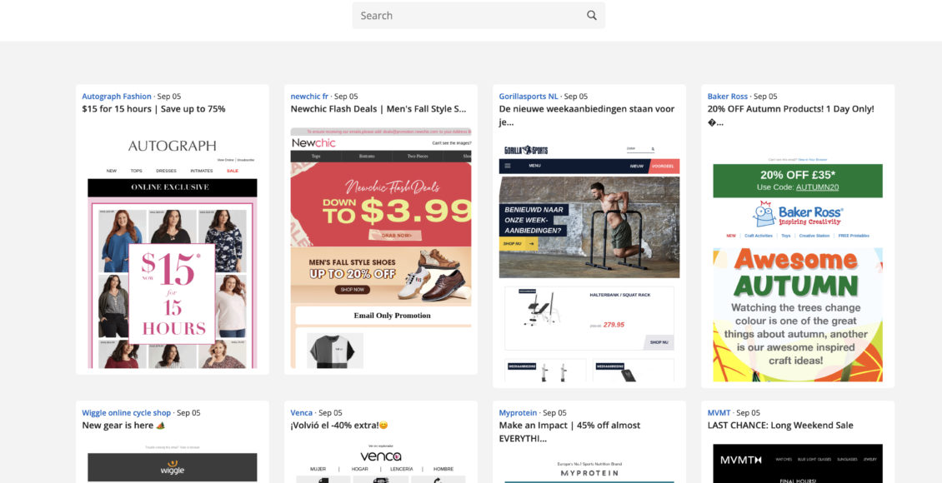942x483 pixels.
Task: Open the Baker Ross sender link
Action: [728, 96]
